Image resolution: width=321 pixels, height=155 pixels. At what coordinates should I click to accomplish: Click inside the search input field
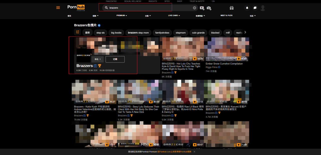[148, 8]
